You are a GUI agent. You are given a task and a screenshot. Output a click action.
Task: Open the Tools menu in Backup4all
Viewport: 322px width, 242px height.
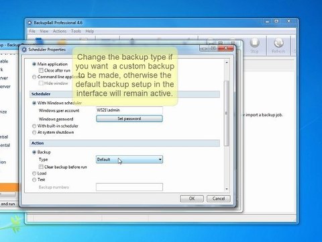coord(76,31)
